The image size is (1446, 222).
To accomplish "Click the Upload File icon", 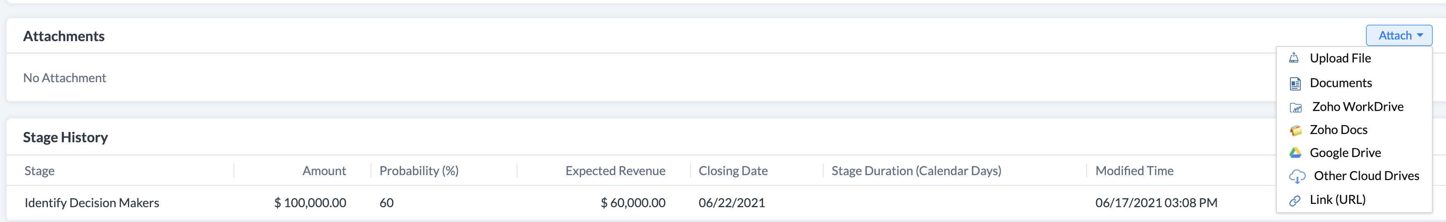I will click(x=1293, y=58).
